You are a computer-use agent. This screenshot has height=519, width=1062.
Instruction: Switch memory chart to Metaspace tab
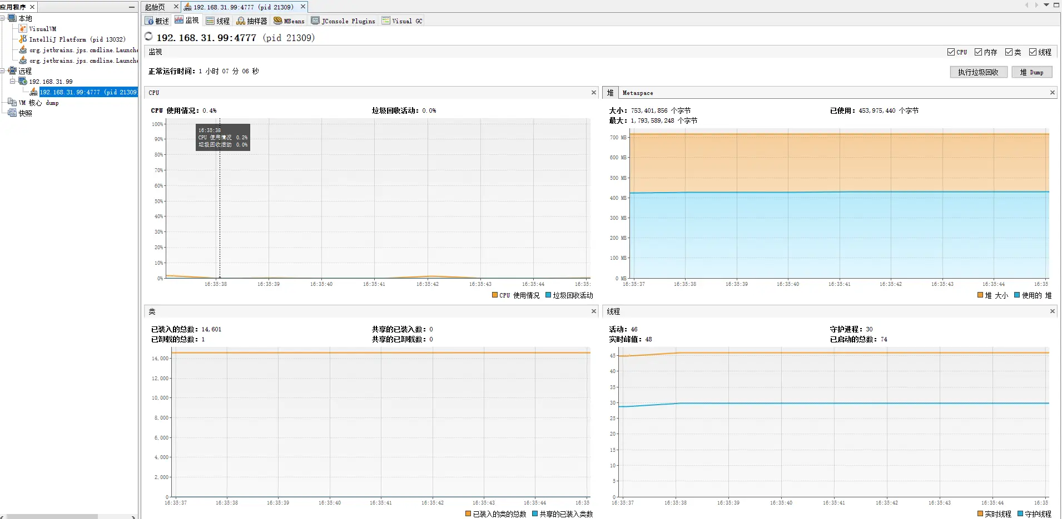coord(638,93)
